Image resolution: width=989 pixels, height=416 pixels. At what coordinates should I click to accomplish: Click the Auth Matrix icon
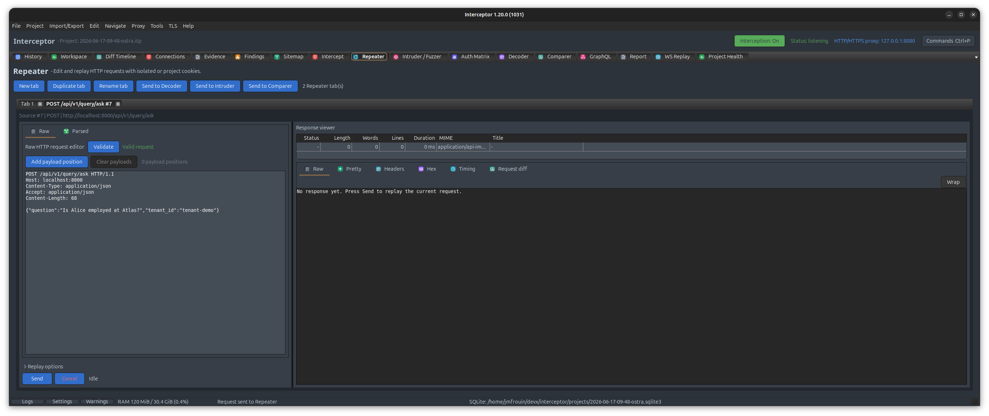coord(454,57)
